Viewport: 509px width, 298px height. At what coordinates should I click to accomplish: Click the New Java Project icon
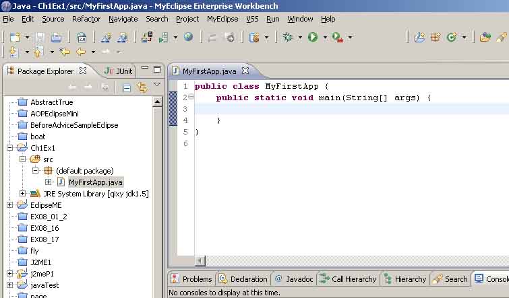(420, 37)
